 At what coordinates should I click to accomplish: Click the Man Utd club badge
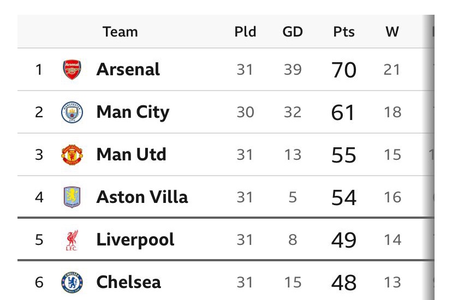72,155
